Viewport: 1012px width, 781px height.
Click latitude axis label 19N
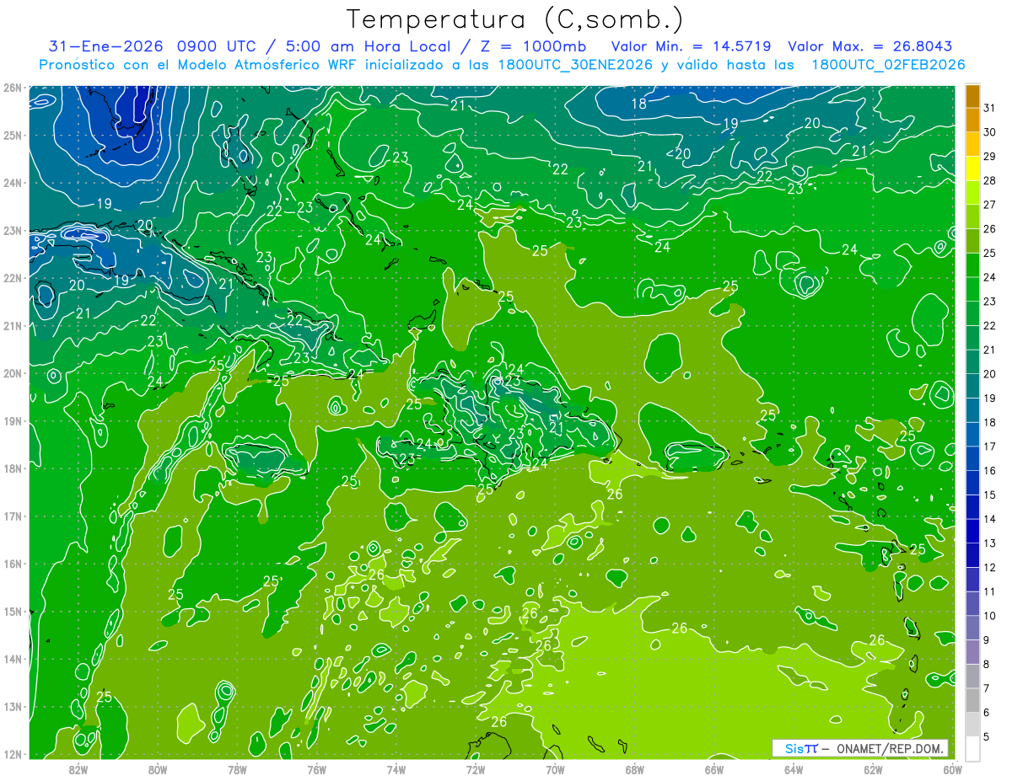(x=12, y=420)
